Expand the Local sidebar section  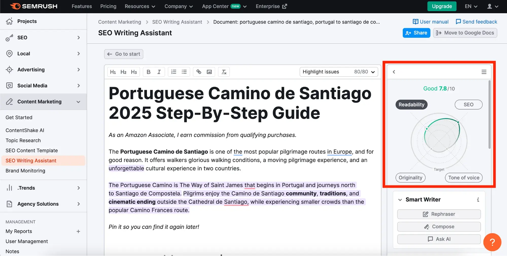[x=79, y=54]
